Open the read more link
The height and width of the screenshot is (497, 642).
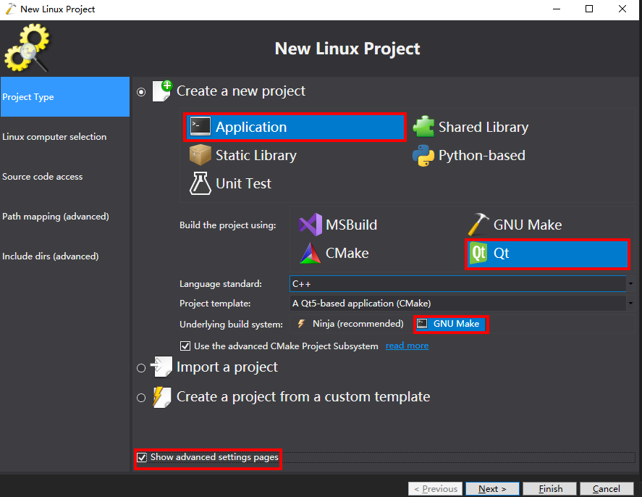pos(407,346)
